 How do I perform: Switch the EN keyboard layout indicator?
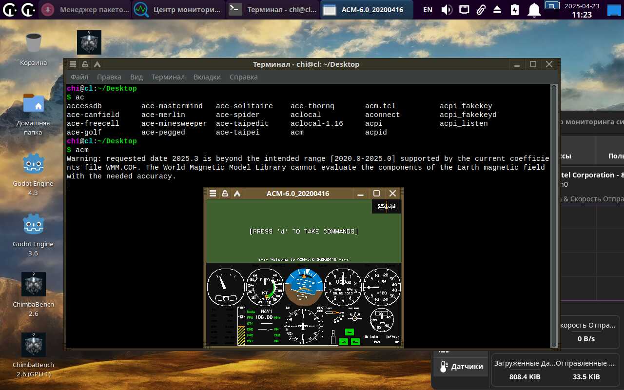(428, 10)
